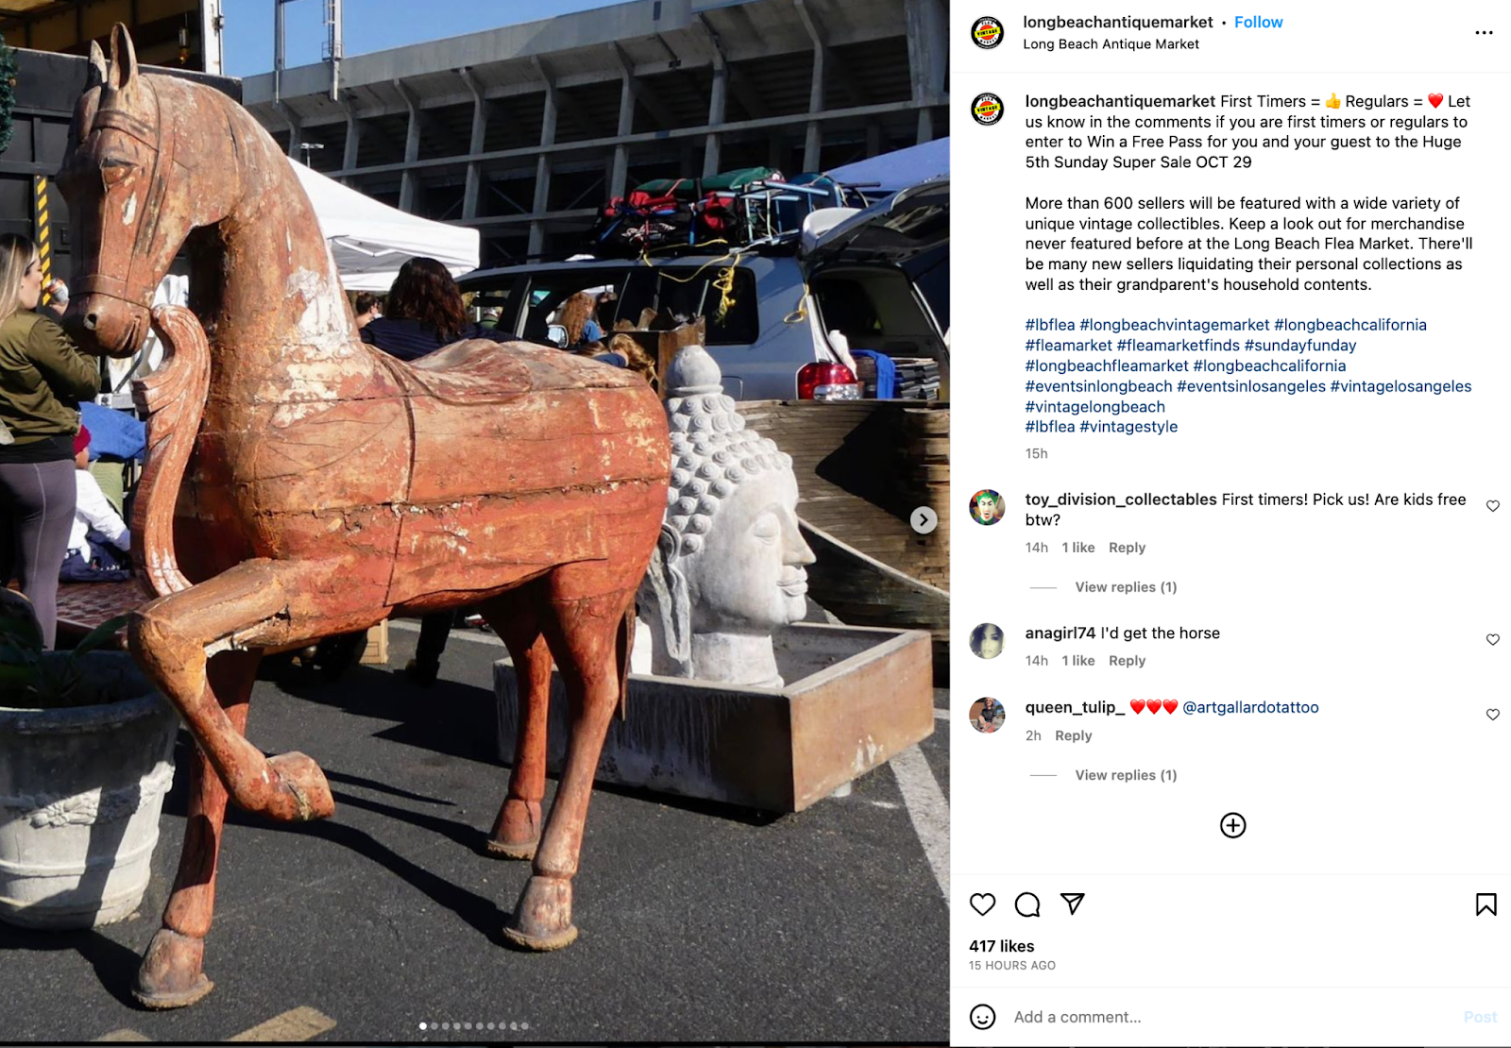The width and height of the screenshot is (1511, 1048).
Task: Open emoji picker in comment box
Action: click(x=982, y=1017)
